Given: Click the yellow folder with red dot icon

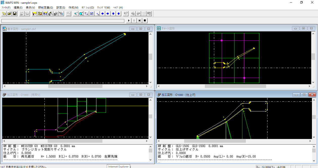Looking at the screenshot, I should coord(40,14).
